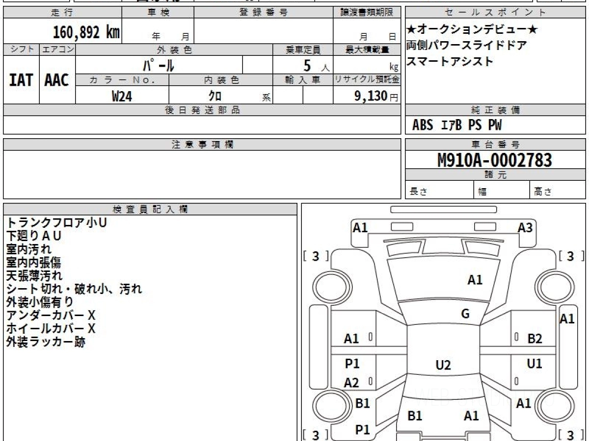Click the 走行 column header

tap(62, 13)
